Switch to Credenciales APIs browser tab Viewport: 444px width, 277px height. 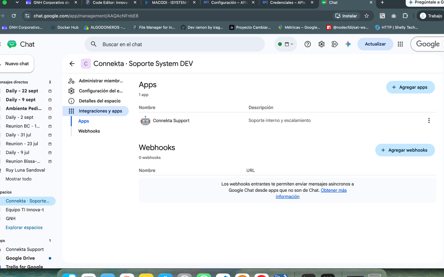[287, 2]
